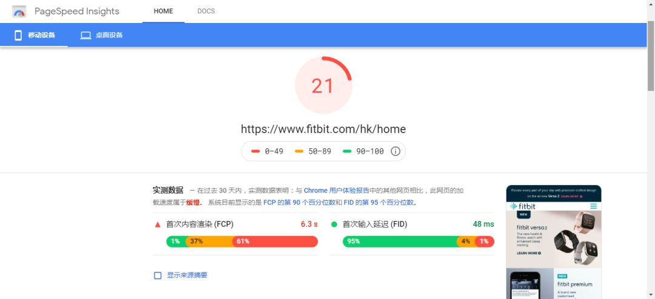Viewport: 655px width, 299px height.
Task: Click the FCP 37% orange bar segment
Action: pyautogui.click(x=209, y=241)
